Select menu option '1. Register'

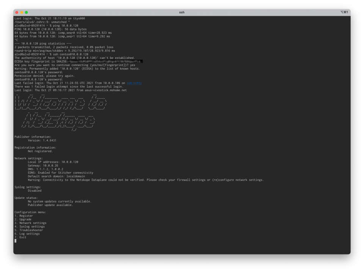click(24, 216)
